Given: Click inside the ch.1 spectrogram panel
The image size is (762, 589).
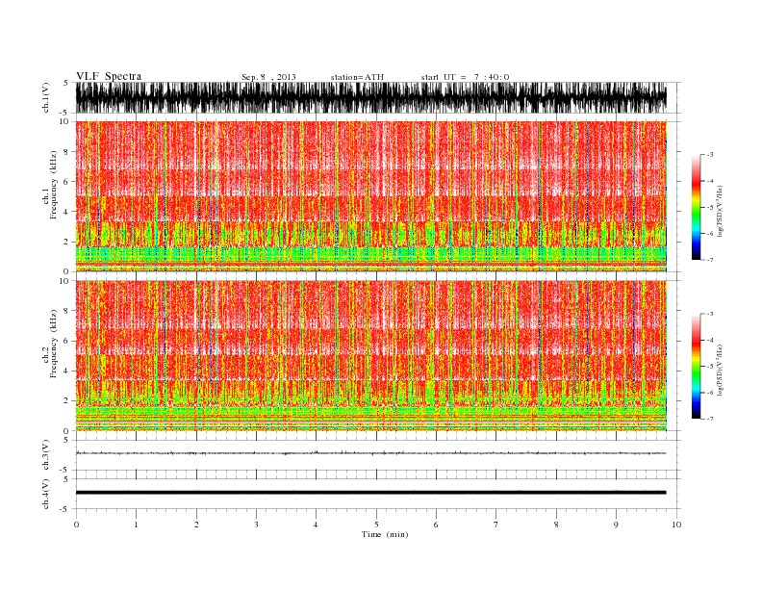Looking at the screenshot, I should pyautogui.click(x=370, y=196).
